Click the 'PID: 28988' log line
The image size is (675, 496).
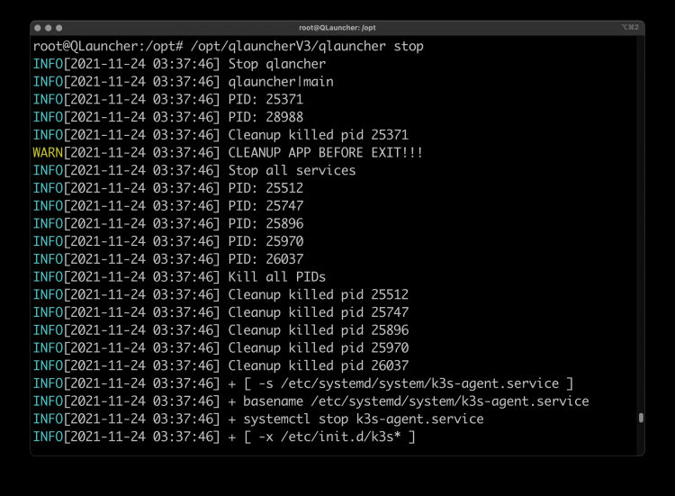tap(265, 117)
